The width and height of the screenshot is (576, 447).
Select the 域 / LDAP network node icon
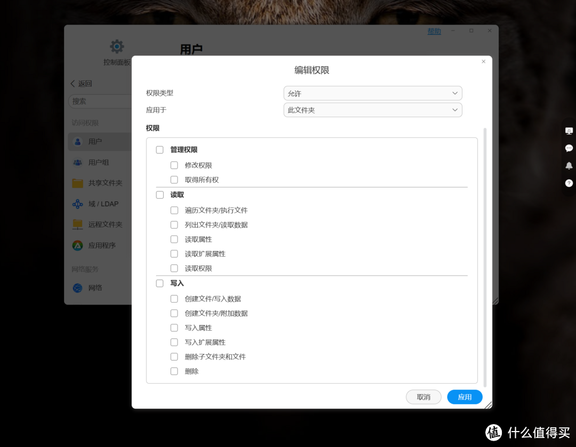pyautogui.click(x=77, y=204)
